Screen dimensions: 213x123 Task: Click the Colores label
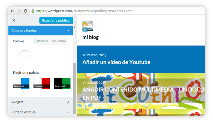(x=19, y=41)
